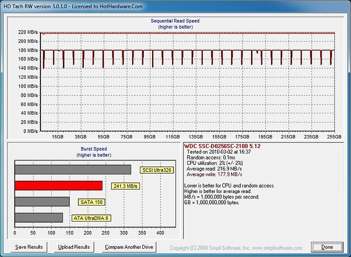Click the 'Lower is better for CPU' line
This screenshot has width=351, height=257.
point(229,186)
